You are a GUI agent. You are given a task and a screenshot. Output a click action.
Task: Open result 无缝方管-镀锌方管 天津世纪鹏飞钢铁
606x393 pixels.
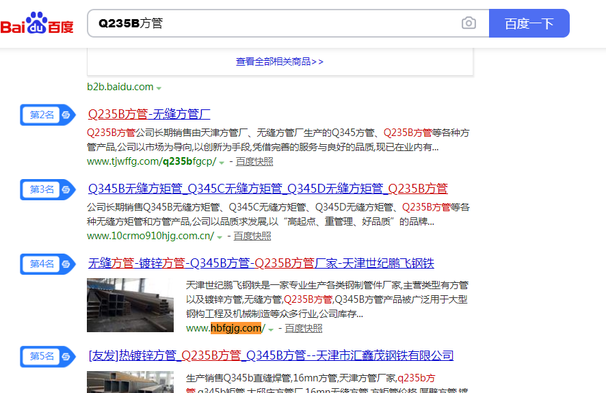coord(261,263)
